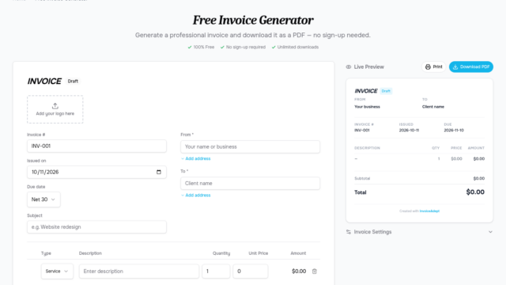Click the Download PDF button

pos(471,66)
